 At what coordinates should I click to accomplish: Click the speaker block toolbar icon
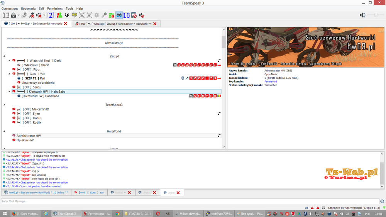[x=142, y=15]
